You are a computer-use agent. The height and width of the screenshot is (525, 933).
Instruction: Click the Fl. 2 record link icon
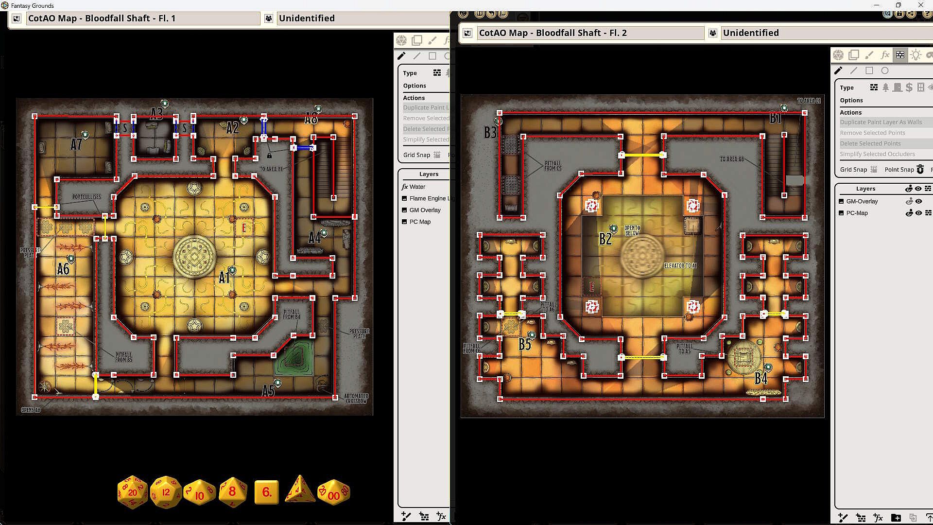(467, 33)
